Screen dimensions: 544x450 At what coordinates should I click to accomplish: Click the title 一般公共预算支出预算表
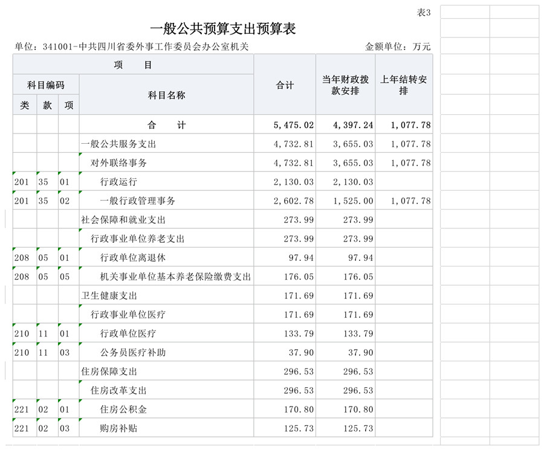click(222, 29)
